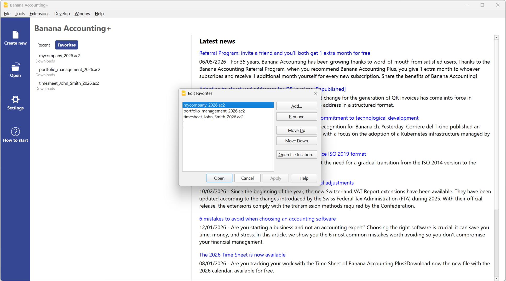
Task: Close the Edit Favorites dialog
Action: [x=315, y=93]
